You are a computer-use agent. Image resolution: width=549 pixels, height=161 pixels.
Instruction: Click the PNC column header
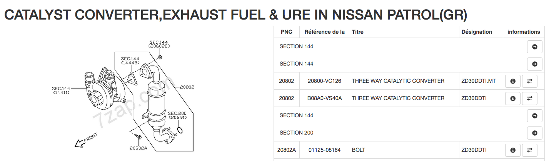[287, 32]
